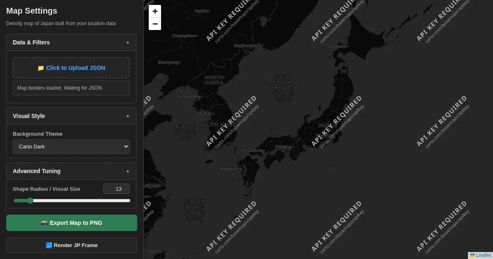Click the Nagasaki label on map

coord(230,169)
